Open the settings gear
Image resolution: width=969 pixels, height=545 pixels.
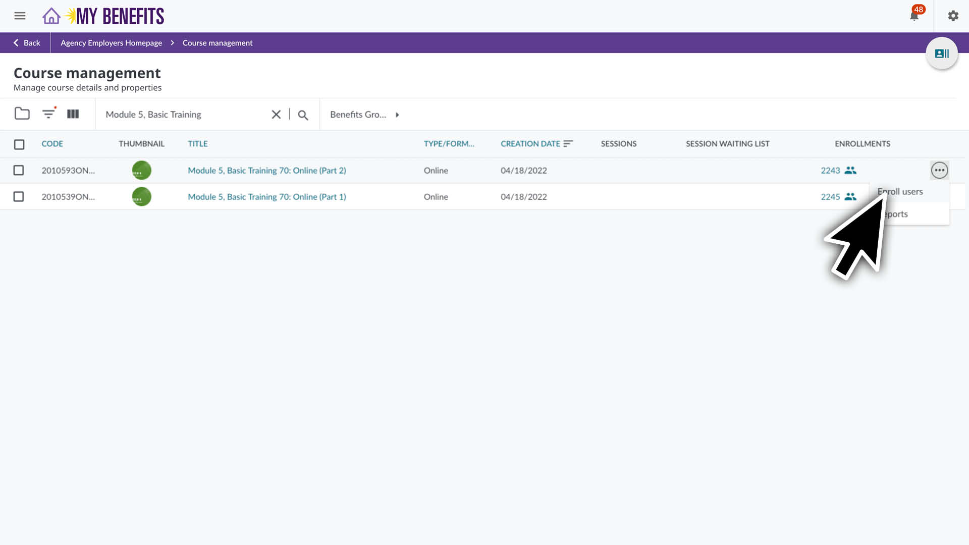pos(953,16)
